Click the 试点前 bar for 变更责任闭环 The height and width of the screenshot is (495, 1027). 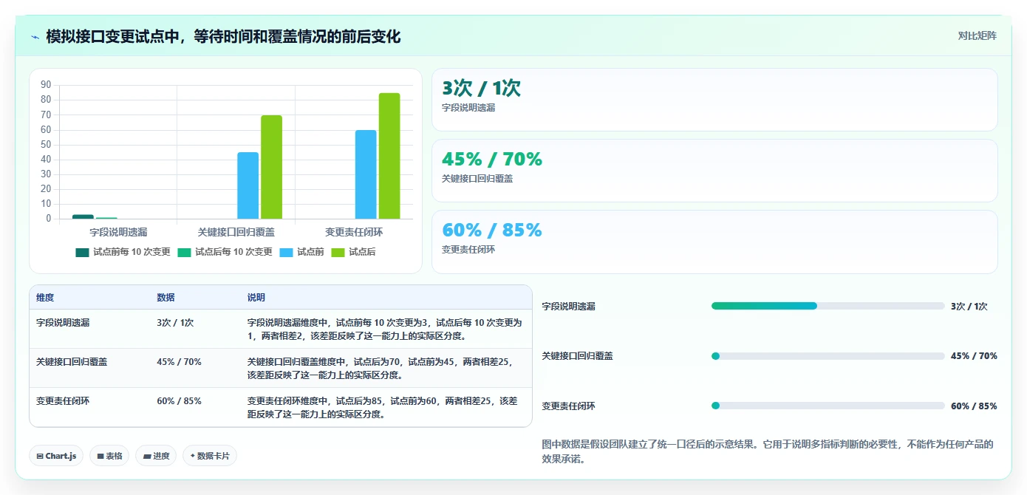pyautogui.click(x=366, y=174)
